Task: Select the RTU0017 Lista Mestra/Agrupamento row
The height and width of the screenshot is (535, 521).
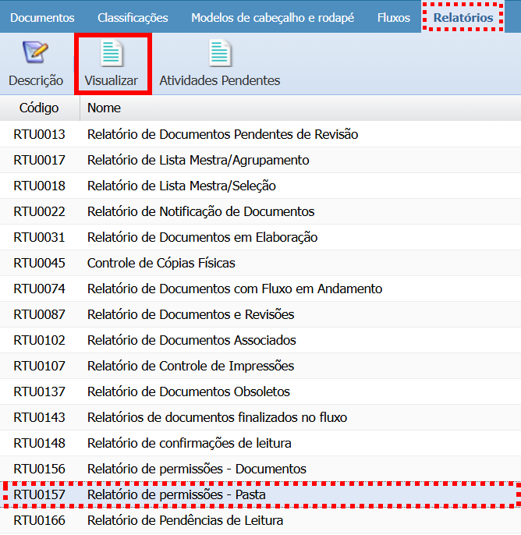Action: [x=198, y=160]
